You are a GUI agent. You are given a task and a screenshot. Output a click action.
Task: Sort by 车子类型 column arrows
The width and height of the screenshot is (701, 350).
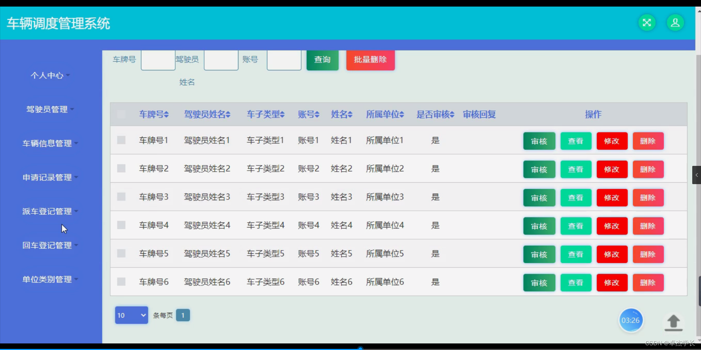click(282, 114)
